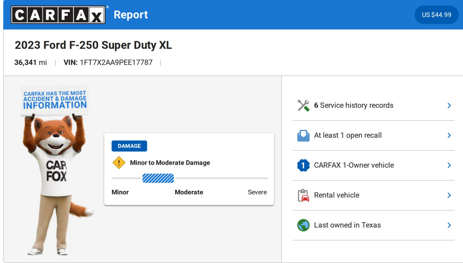The width and height of the screenshot is (463, 263).
Task: Click the rental vehicle clipboard icon
Action: [x=303, y=195]
